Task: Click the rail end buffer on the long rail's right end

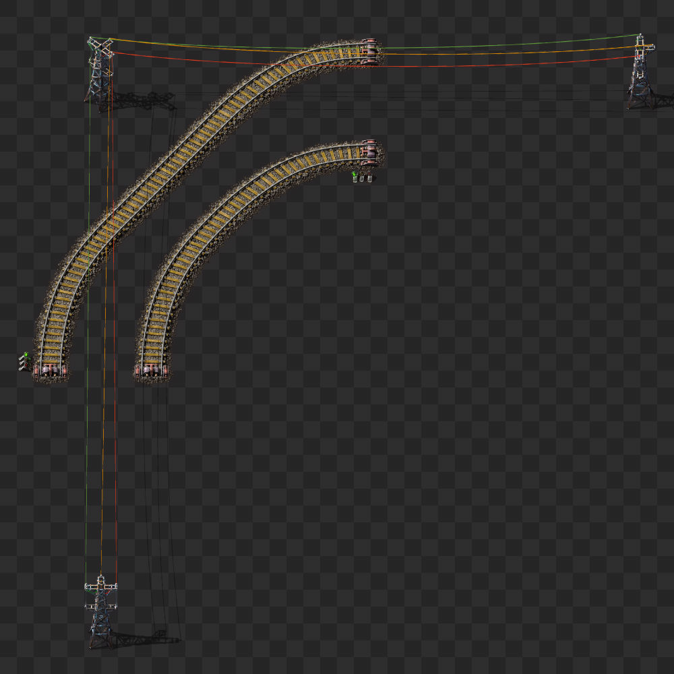Action: tap(371, 52)
